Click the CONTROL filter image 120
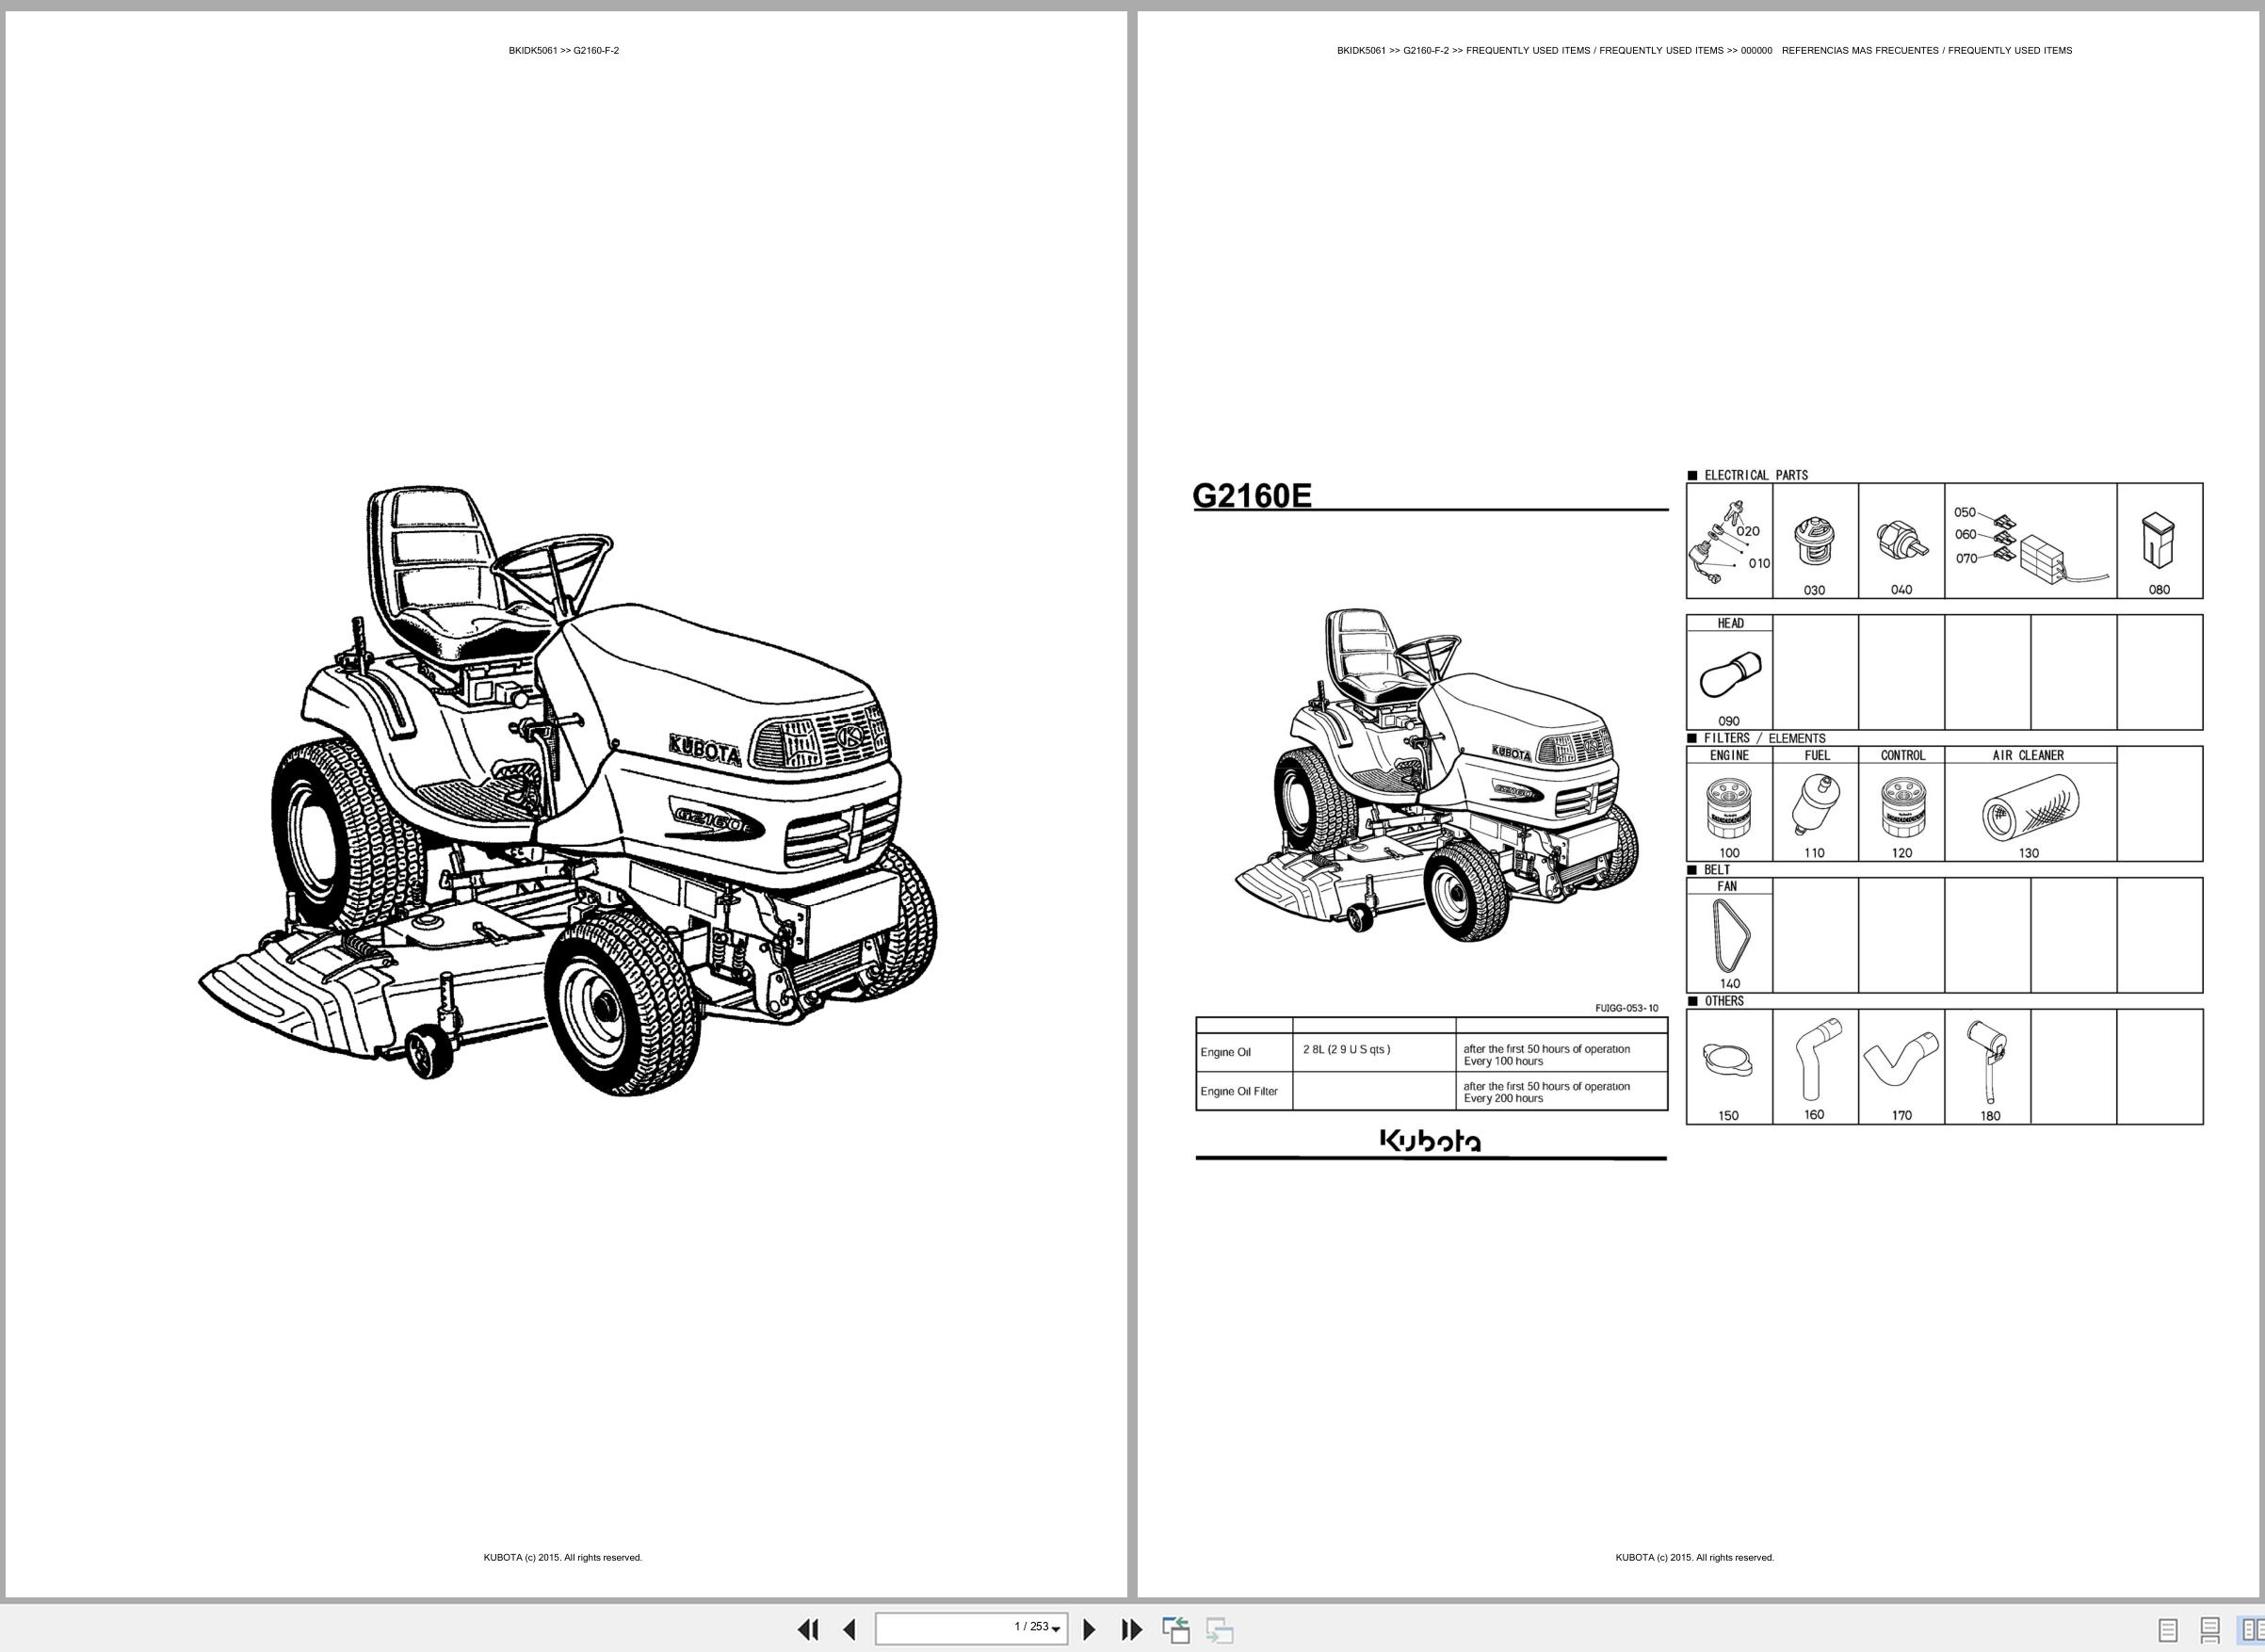The height and width of the screenshot is (1652, 2265). tap(1902, 807)
